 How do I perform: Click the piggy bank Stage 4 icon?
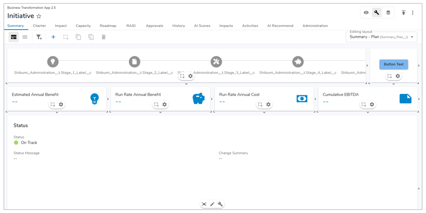tap(298, 61)
